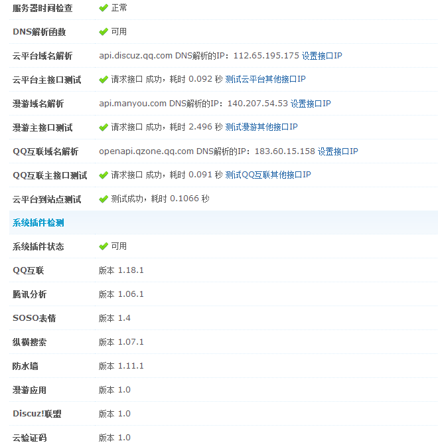Screen dimensions: 438x443
Task: Click api.manyou.com domain text
Action: (133, 104)
